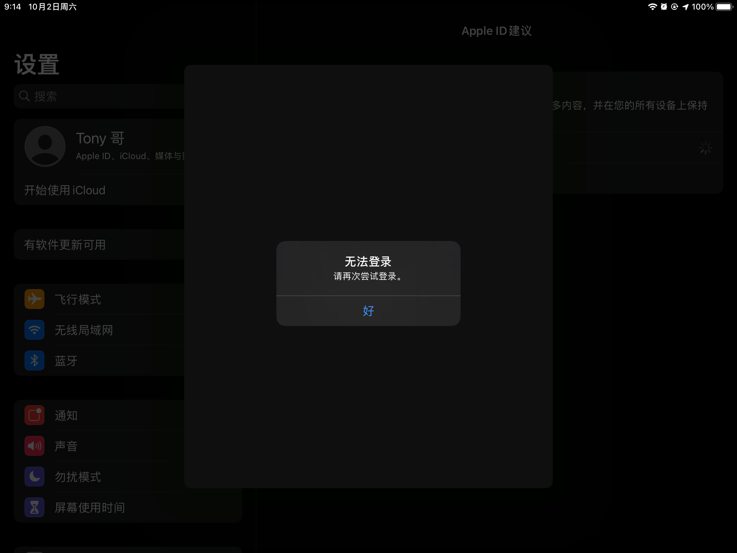Tap the Tony 哥 profile avatar
Image resolution: width=737 pixels, height=553 pixels.
[45, 146]
